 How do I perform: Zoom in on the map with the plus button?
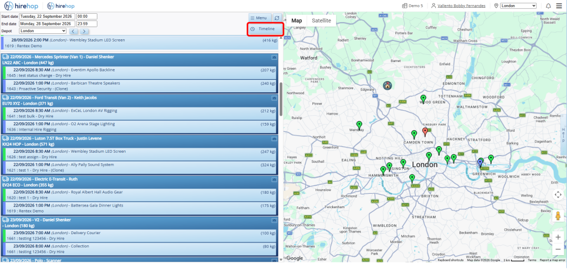(558, 237)
